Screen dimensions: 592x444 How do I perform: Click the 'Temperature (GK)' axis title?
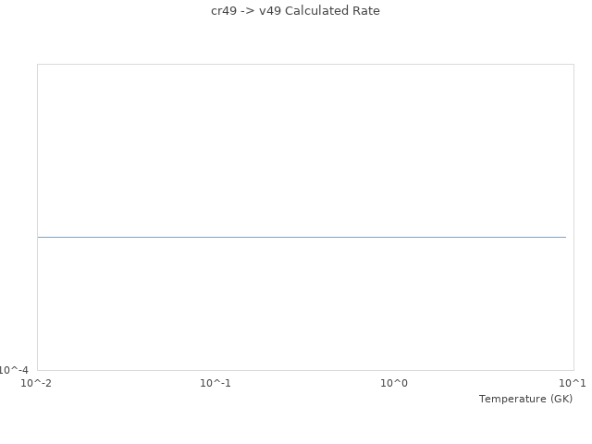tap(525, 399)
